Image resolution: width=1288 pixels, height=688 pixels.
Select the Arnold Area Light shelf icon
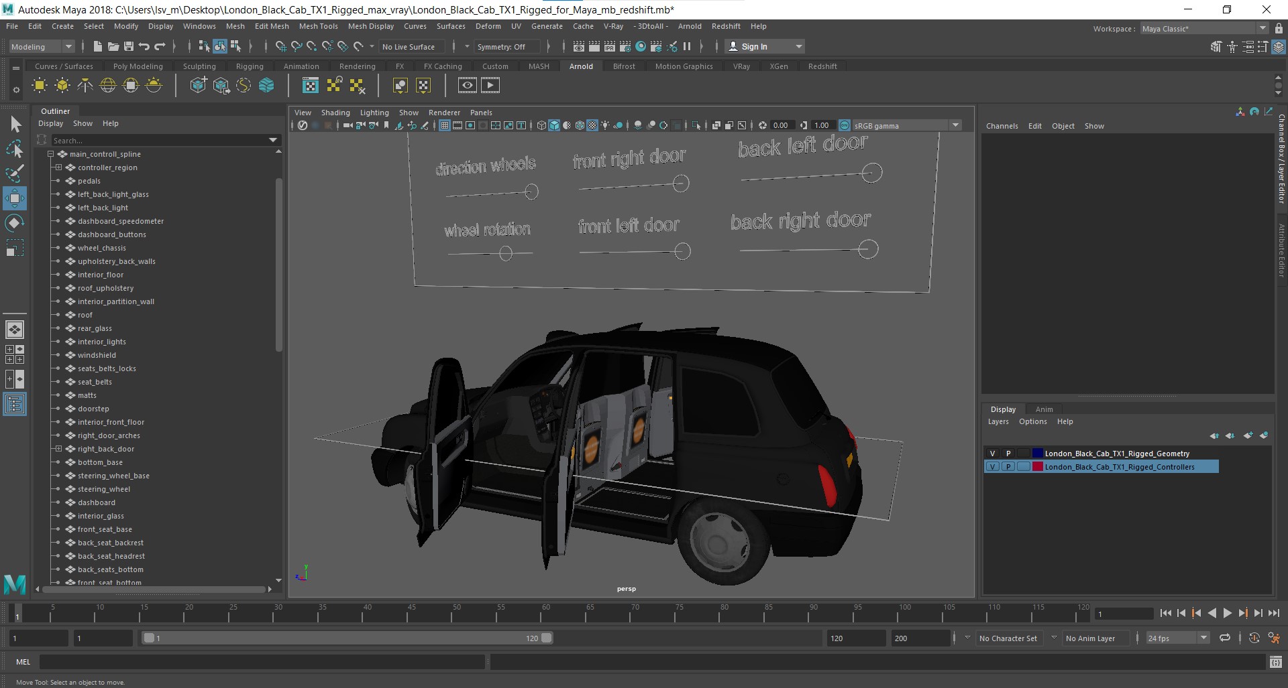[40, 85]
